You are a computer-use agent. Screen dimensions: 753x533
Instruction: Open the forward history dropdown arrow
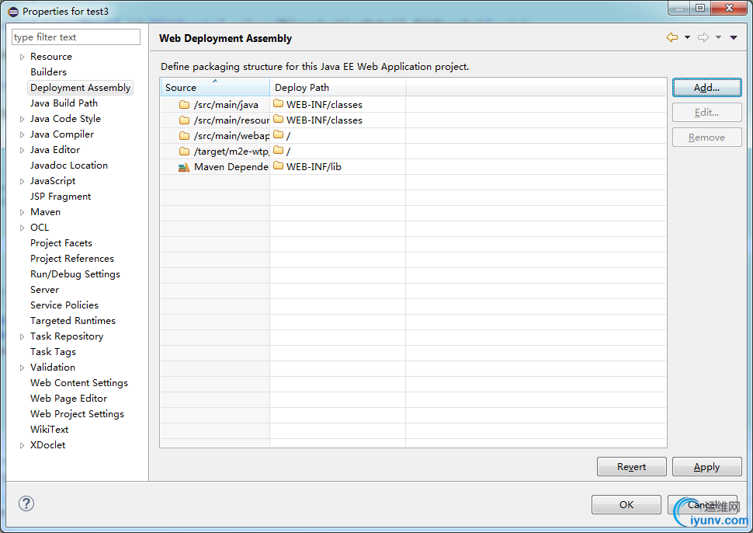coord(718,37)
